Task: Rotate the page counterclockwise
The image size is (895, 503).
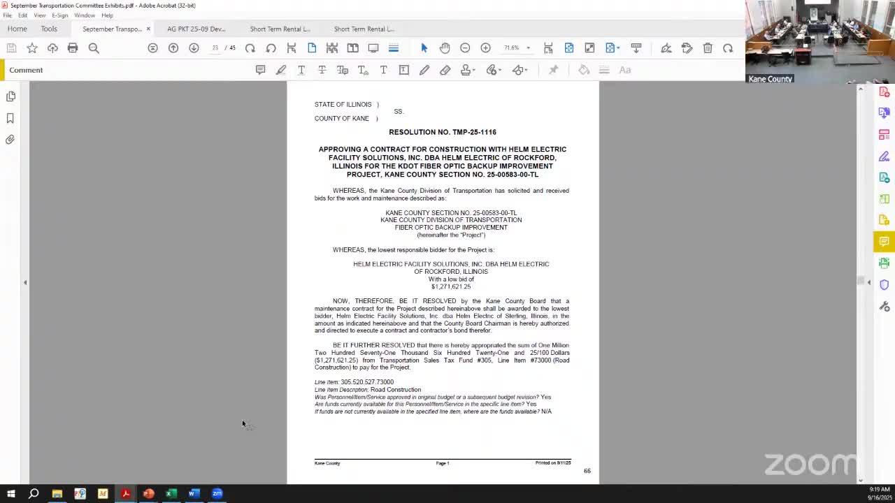Action: (x=271, y=48)
